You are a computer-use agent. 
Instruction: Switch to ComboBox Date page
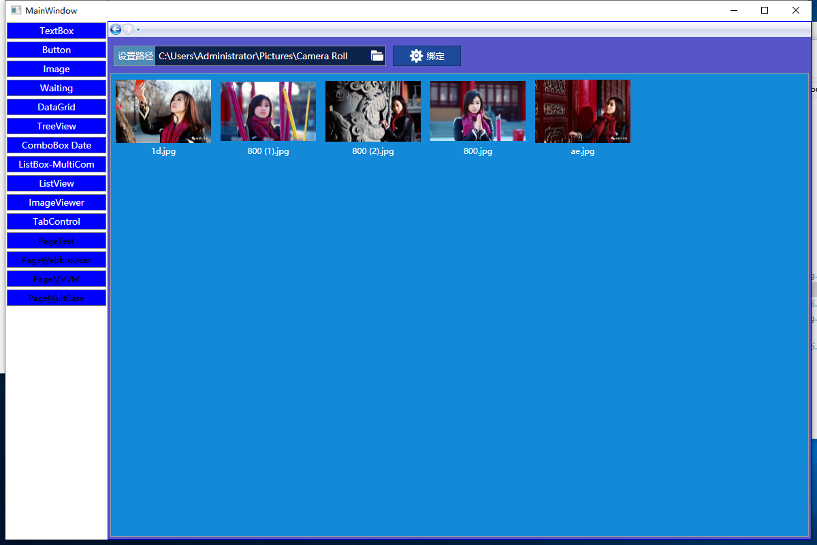tap(57, 145)
